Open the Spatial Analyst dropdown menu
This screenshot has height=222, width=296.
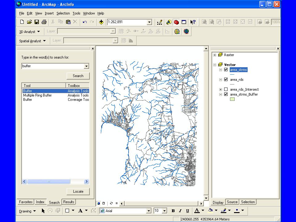pyautogui.click(x=32, y=41)
